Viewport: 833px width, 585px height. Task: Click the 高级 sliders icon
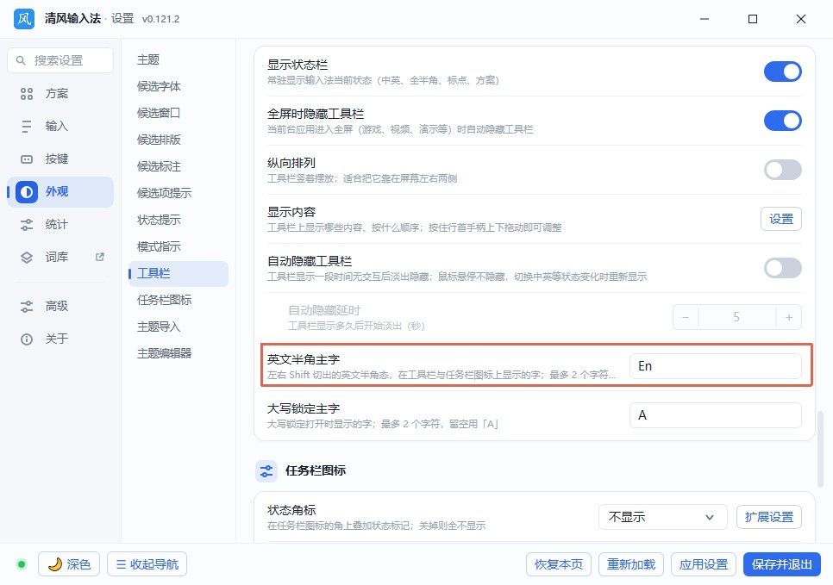click(27, 307)
